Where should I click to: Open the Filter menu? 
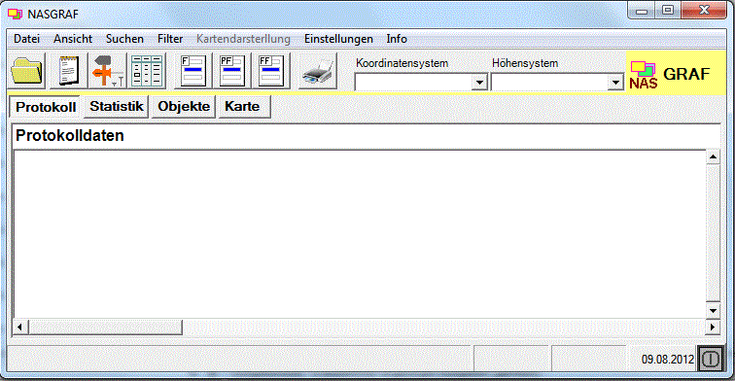pyautogui.click(x=170, y=39)
